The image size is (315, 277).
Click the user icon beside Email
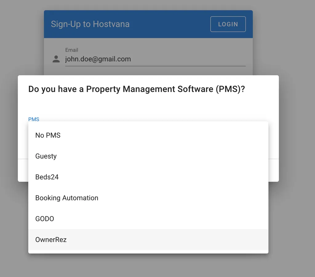(x=56, y=59)
